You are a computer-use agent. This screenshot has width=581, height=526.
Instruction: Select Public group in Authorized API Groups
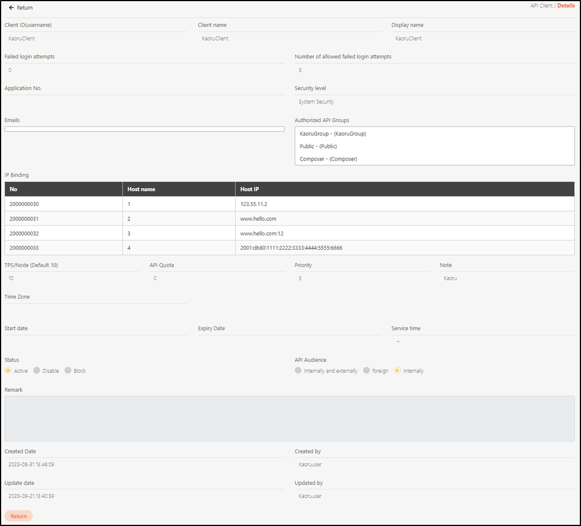point(318,146)
